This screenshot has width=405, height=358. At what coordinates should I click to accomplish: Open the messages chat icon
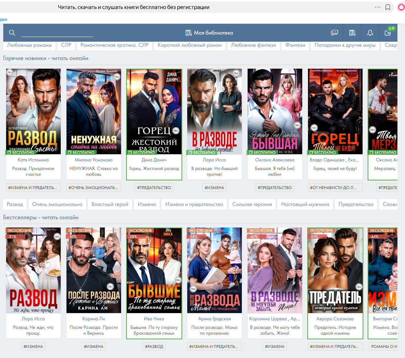tap(335, 33)
